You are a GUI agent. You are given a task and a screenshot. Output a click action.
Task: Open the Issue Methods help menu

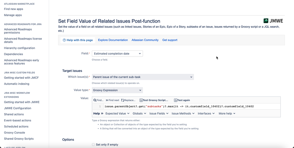(183, 113)
